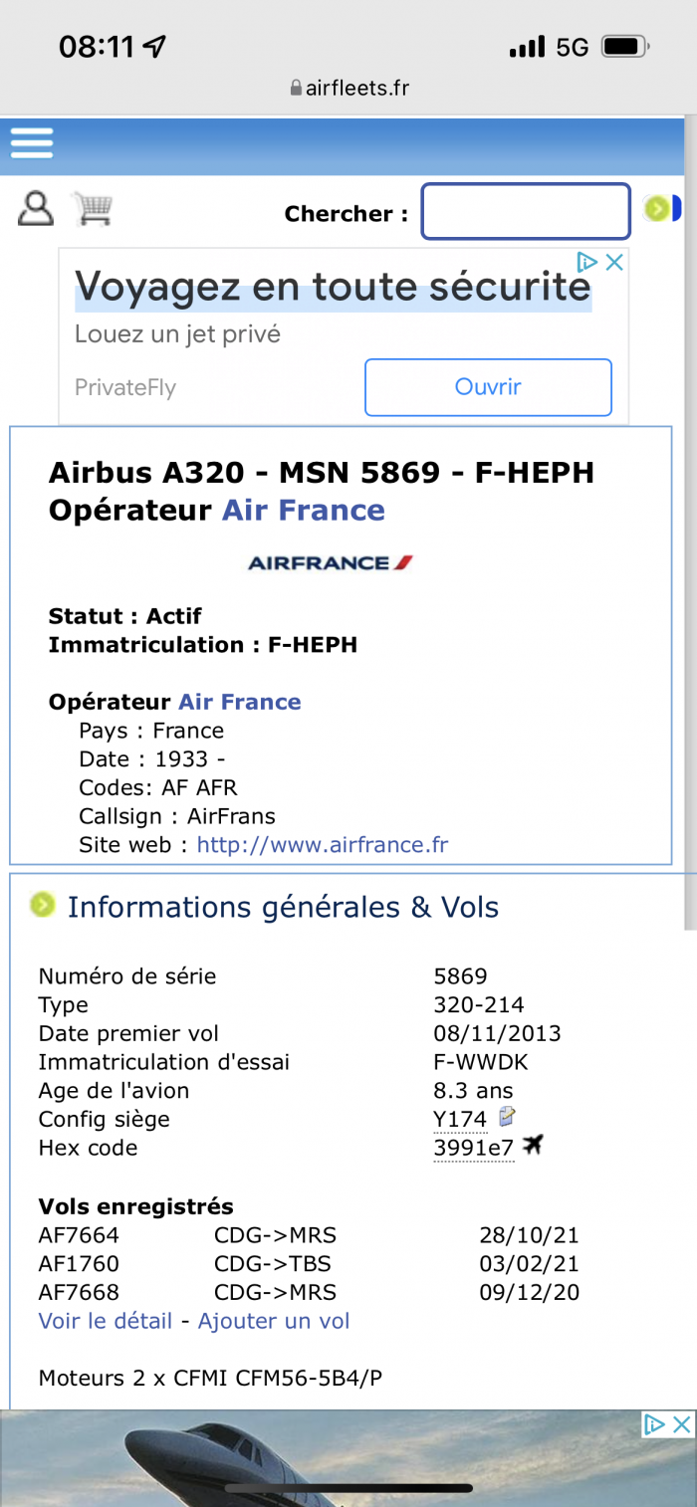
Task: Open Air France link under Opérateur
Action: pyautogui.click(x=239, y=702)
